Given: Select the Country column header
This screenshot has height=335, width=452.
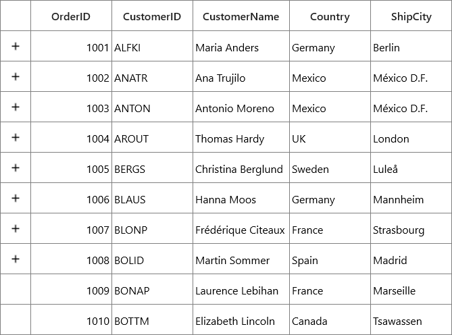Looking at the screenshot, I should [x=330, y=16].
